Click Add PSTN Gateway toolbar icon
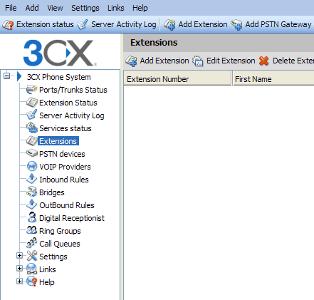314x300 pixels. tap(236, 25)
